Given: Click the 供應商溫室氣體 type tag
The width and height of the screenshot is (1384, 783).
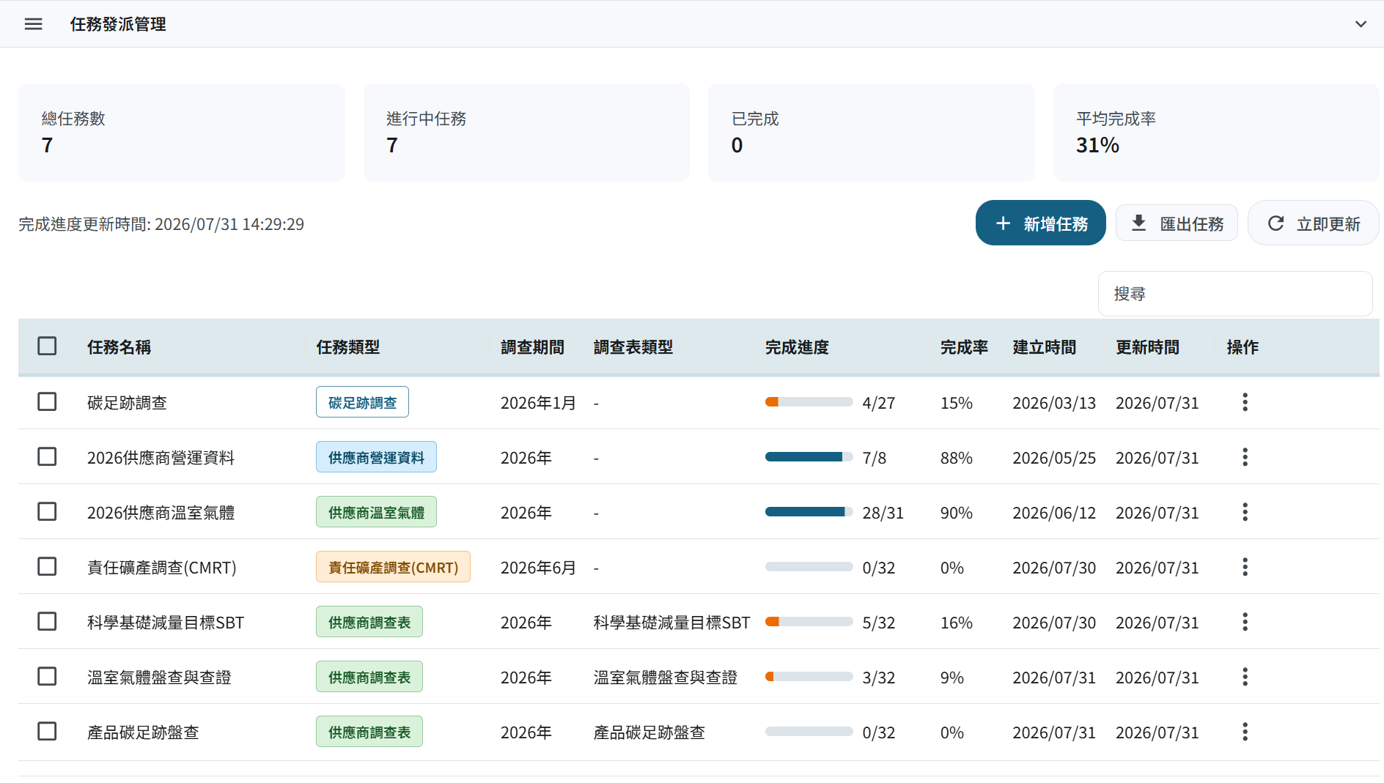Looking at the screenshot, I should 376,512.
